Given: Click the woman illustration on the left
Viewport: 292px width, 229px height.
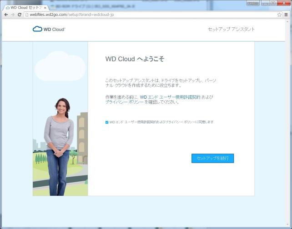Looking at the screenshot, I should click(x=58, y=145).
